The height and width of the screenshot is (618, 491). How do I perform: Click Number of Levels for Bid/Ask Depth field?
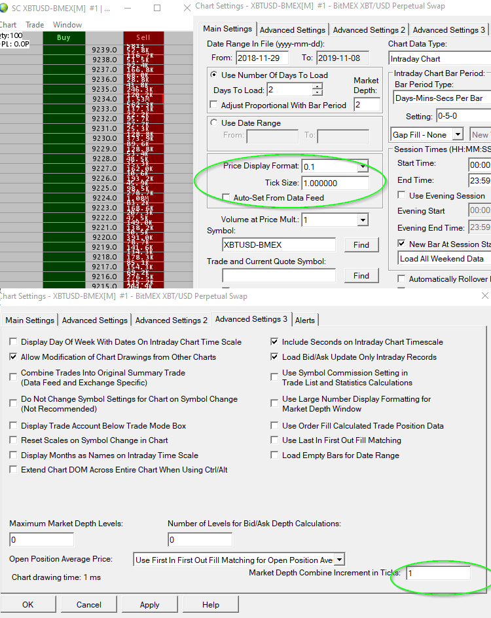(x=200, y=539)
